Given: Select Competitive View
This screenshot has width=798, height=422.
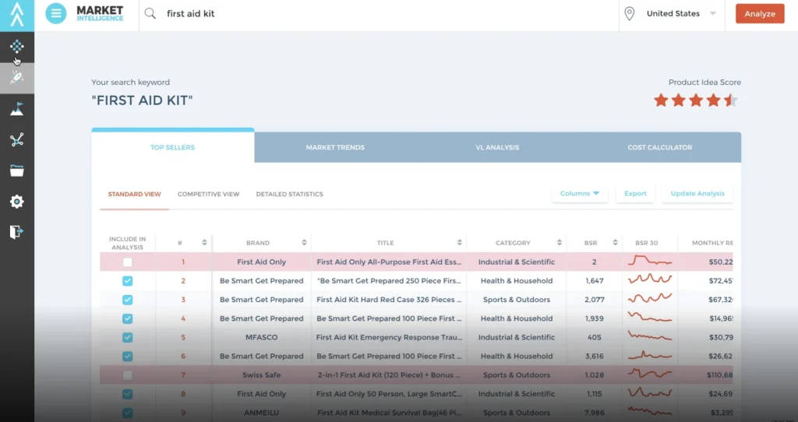Looking at the screenshot, I should [208, 194].
